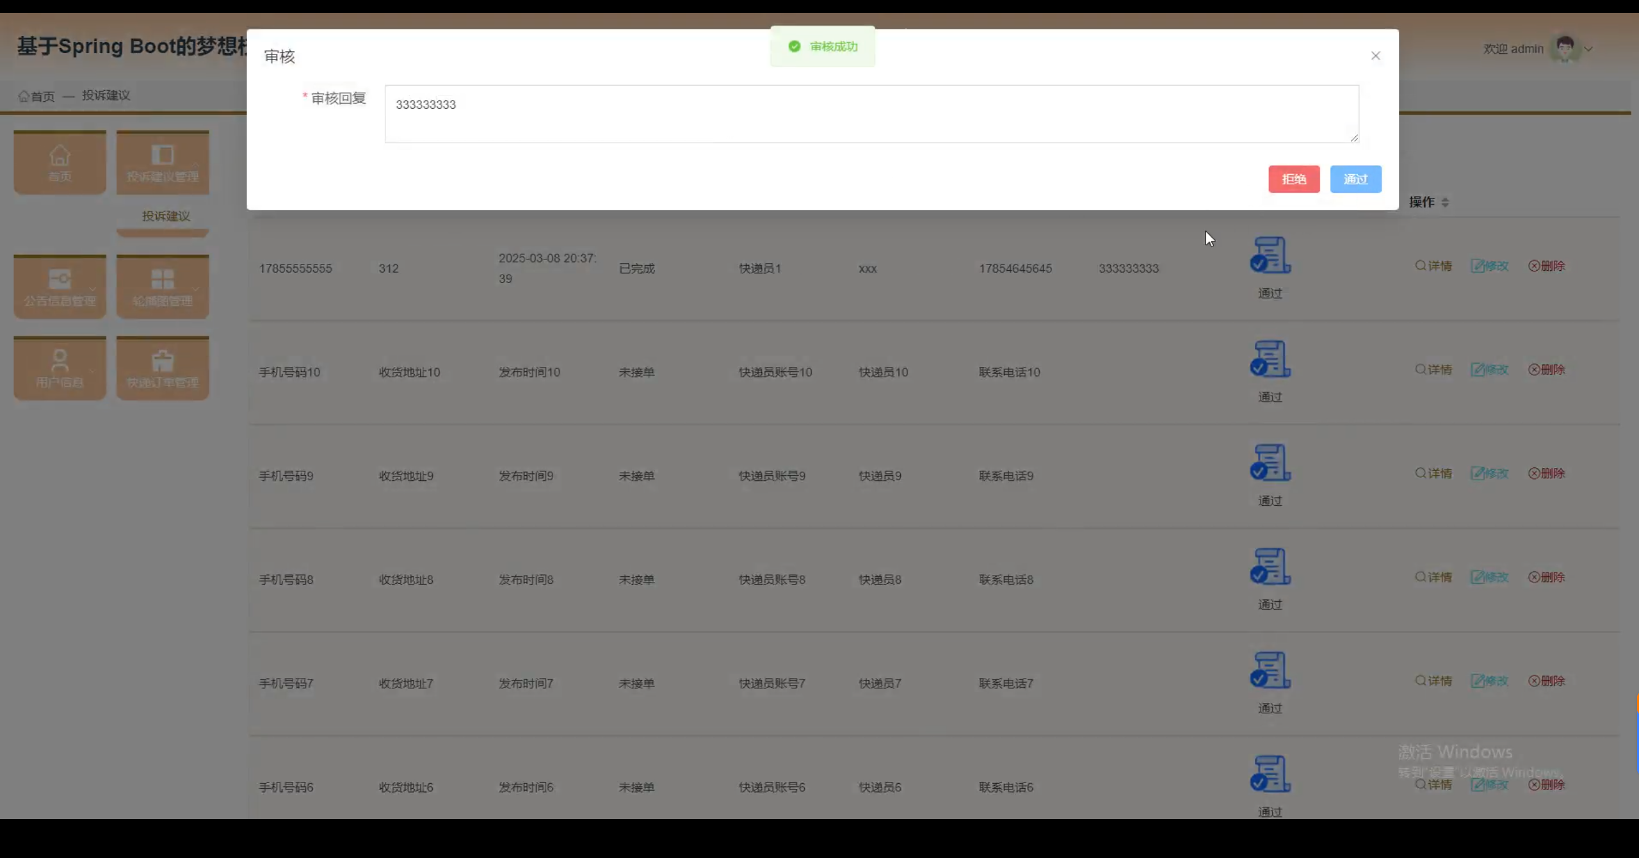Screen dimensions: 1639x858
Task: Click the audit icon for 手机号码10 row
Action: (x=1270, y=359)
